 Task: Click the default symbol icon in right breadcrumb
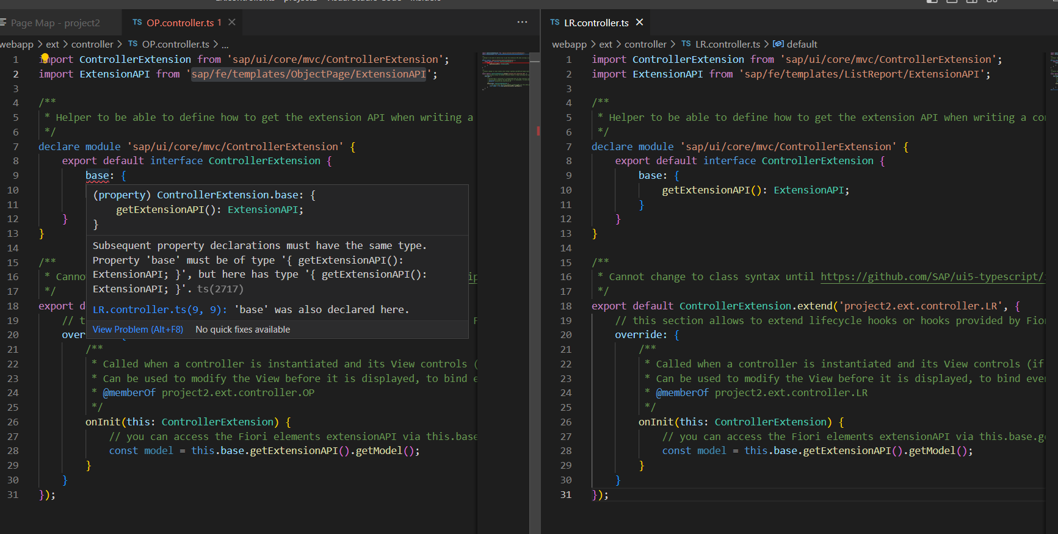778,44
